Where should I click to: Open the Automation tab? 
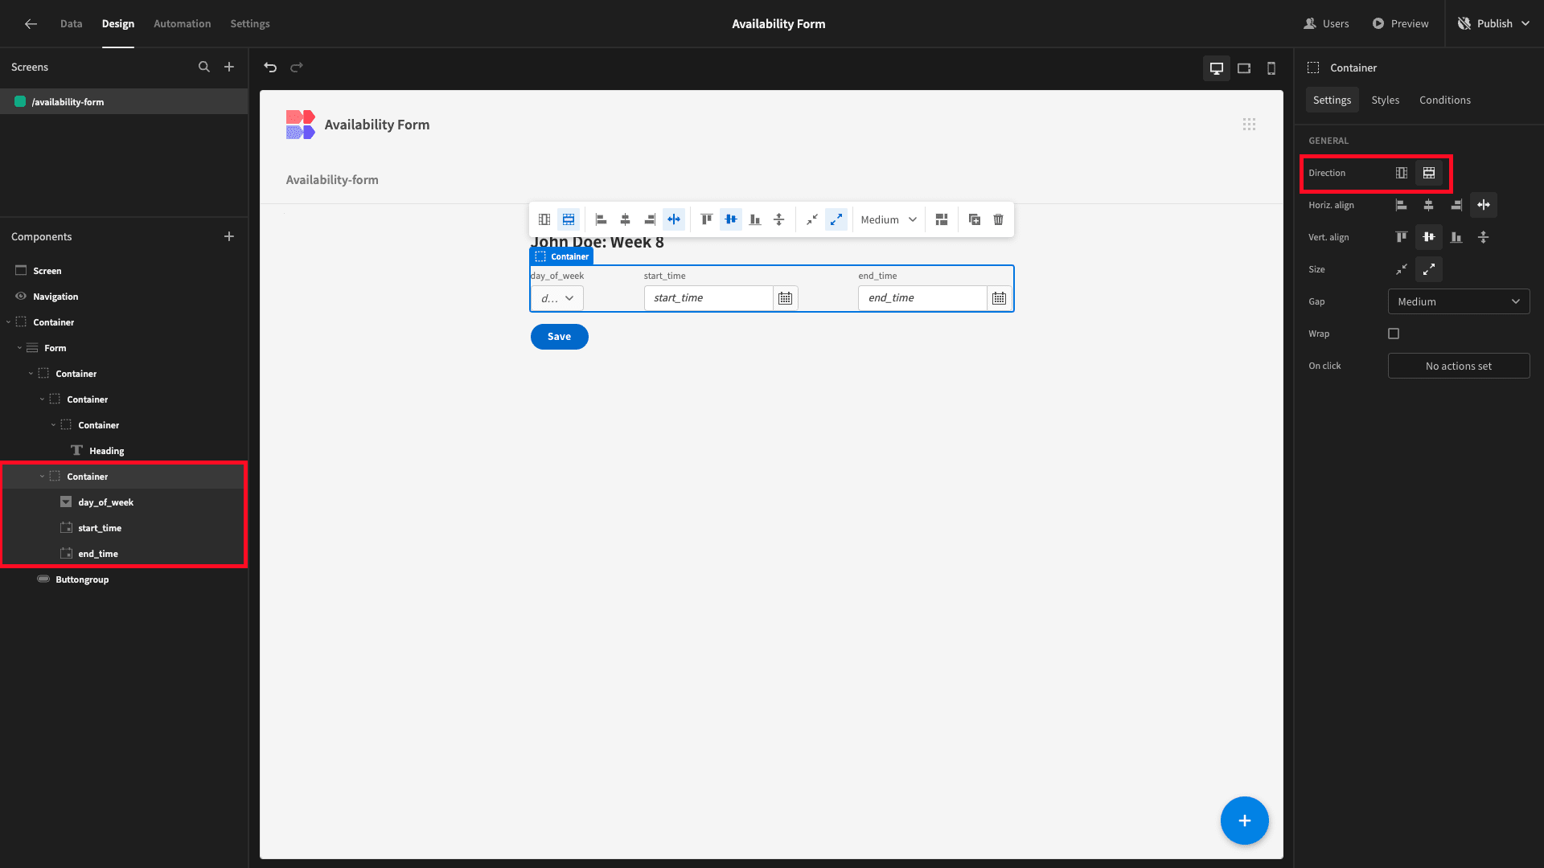(x=183, y=24)
